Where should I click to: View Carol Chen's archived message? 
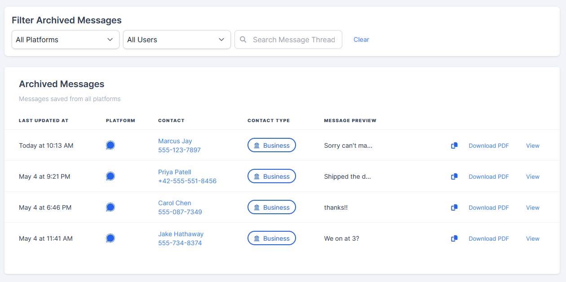point(532,207)
